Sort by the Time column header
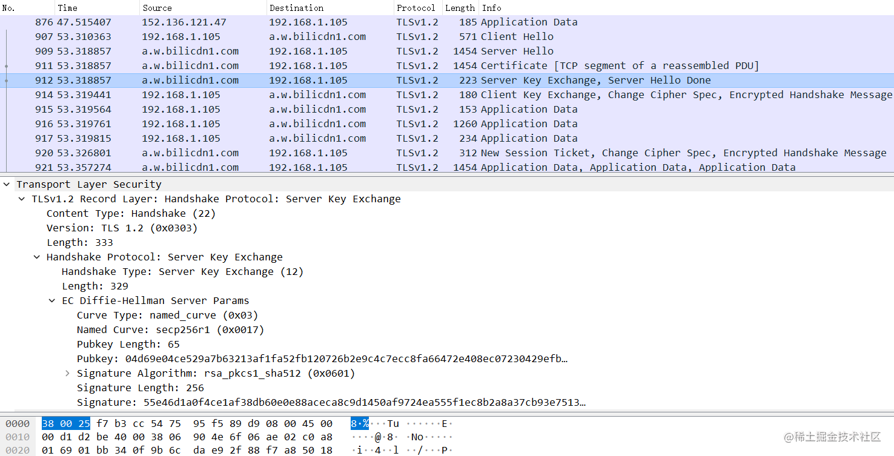This screenshot has width=894, height=456. [x=97, y=8]
